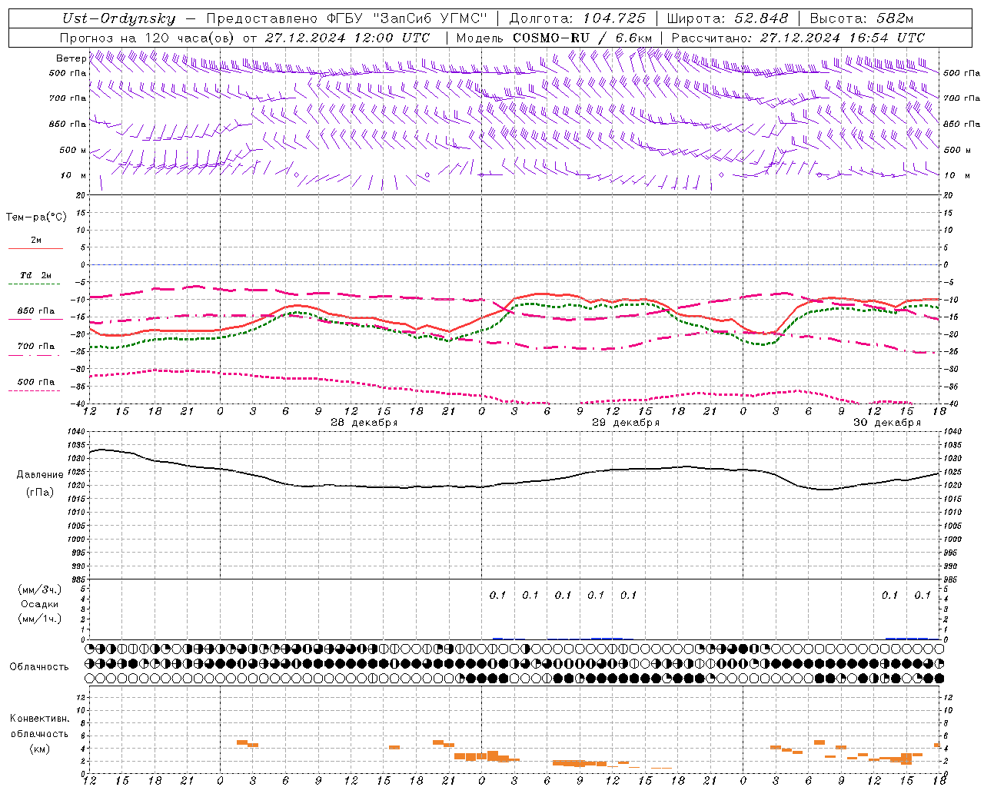Click the '500 м' wind level label on left
Image resolution: width=984 pixels, height=787 pixels.
tap(73, 150)
